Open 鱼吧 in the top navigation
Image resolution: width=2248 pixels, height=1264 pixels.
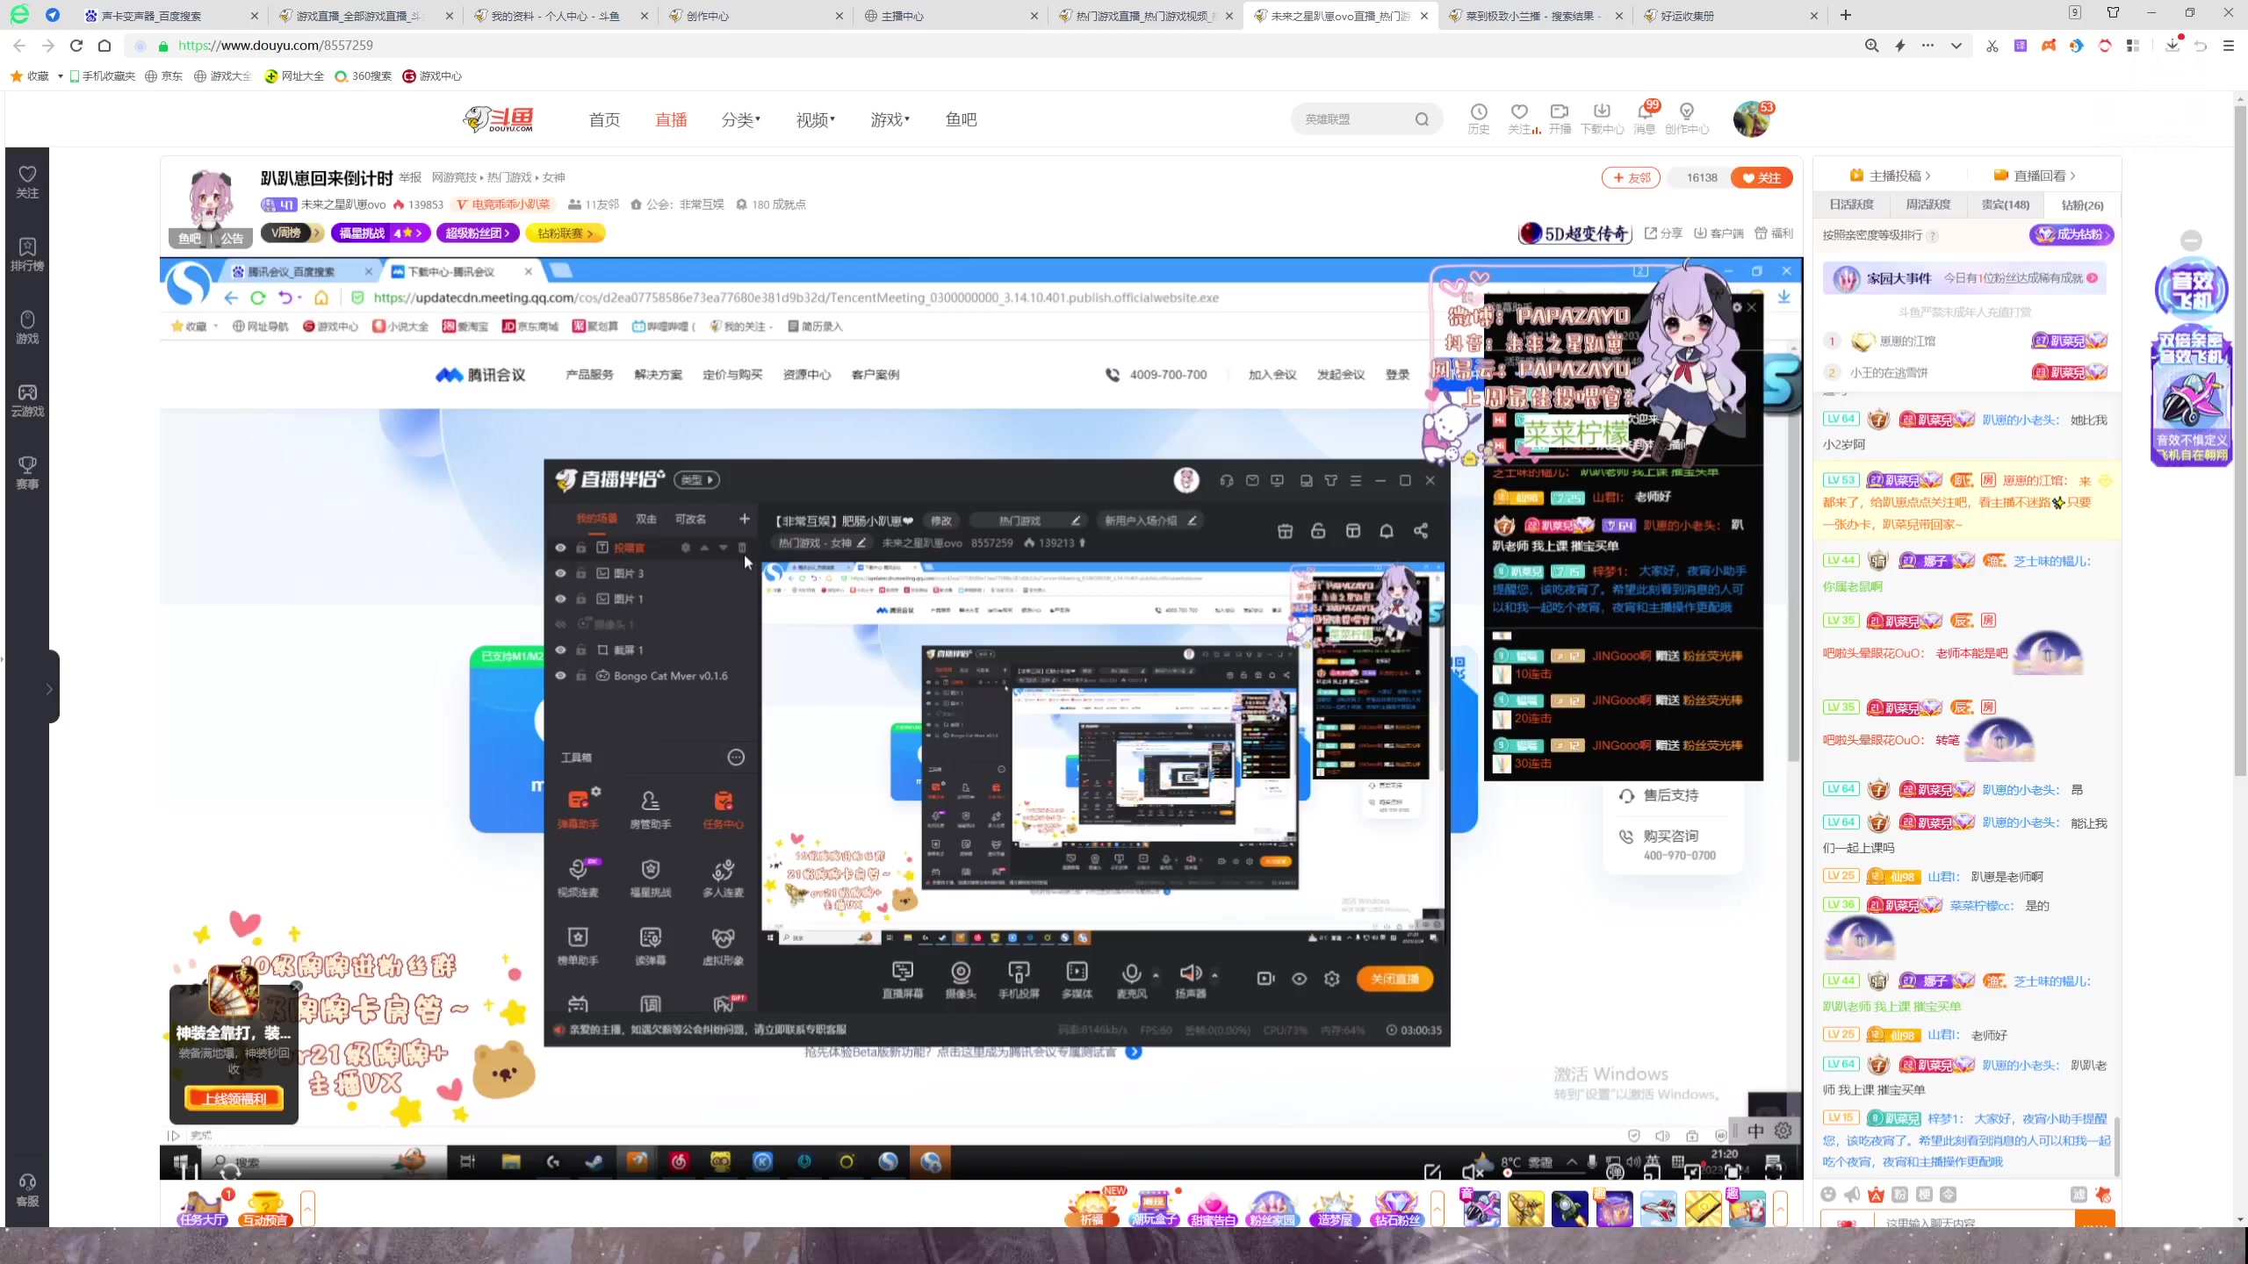click(x=962, y=119)
